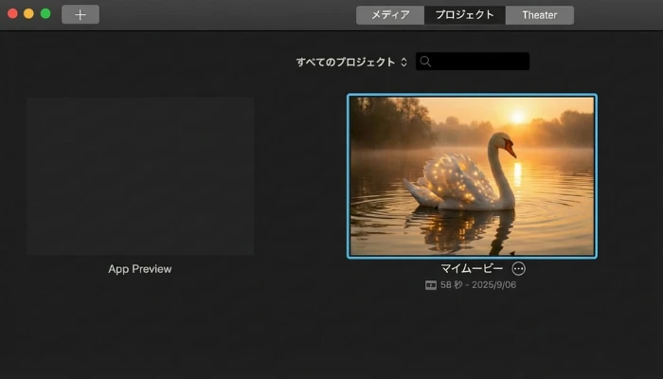Viewport: 663px width, 379px height.
Task: Click the green full-screen window button
Action: click(x=45, y=14)
